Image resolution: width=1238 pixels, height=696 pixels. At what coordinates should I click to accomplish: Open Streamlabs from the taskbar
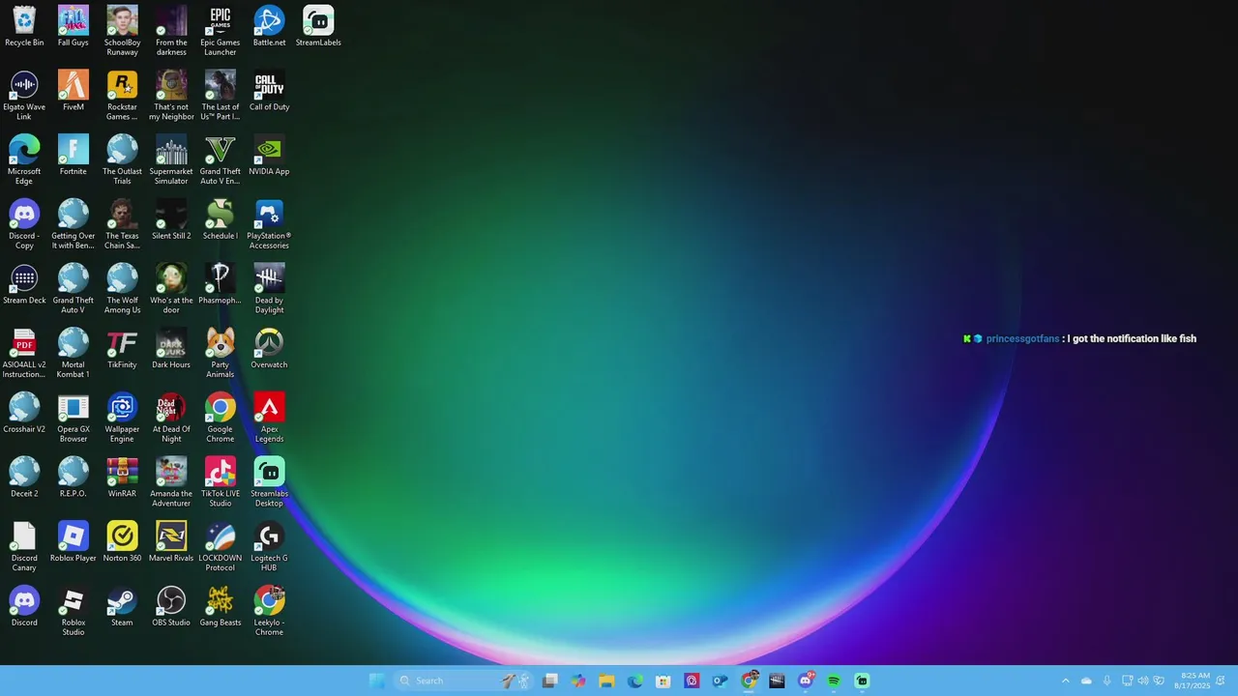click(862, 681)
